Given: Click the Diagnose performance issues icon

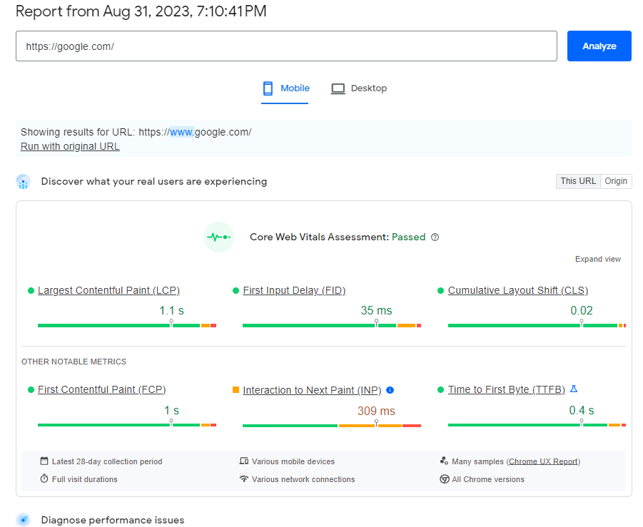Looking at the screenshot, I should pyautogui.click(x=24, y=520).
